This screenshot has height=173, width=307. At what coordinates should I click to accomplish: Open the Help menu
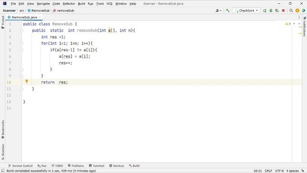coord(132,4)
